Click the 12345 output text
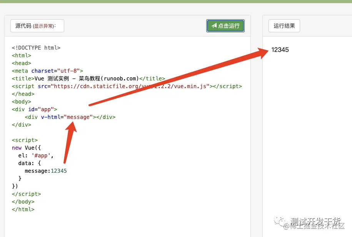Viewport: 352px width, 237px height. [x=280, y=50]
